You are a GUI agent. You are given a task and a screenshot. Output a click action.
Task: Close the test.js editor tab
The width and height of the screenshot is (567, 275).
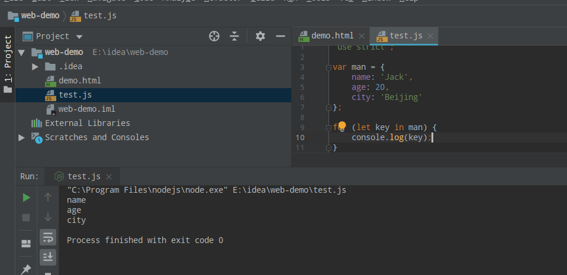430,36
